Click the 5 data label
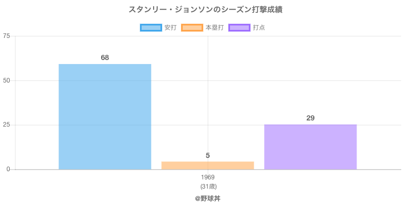The width and height of the screenshot is (411, 205). coord(208,155)
